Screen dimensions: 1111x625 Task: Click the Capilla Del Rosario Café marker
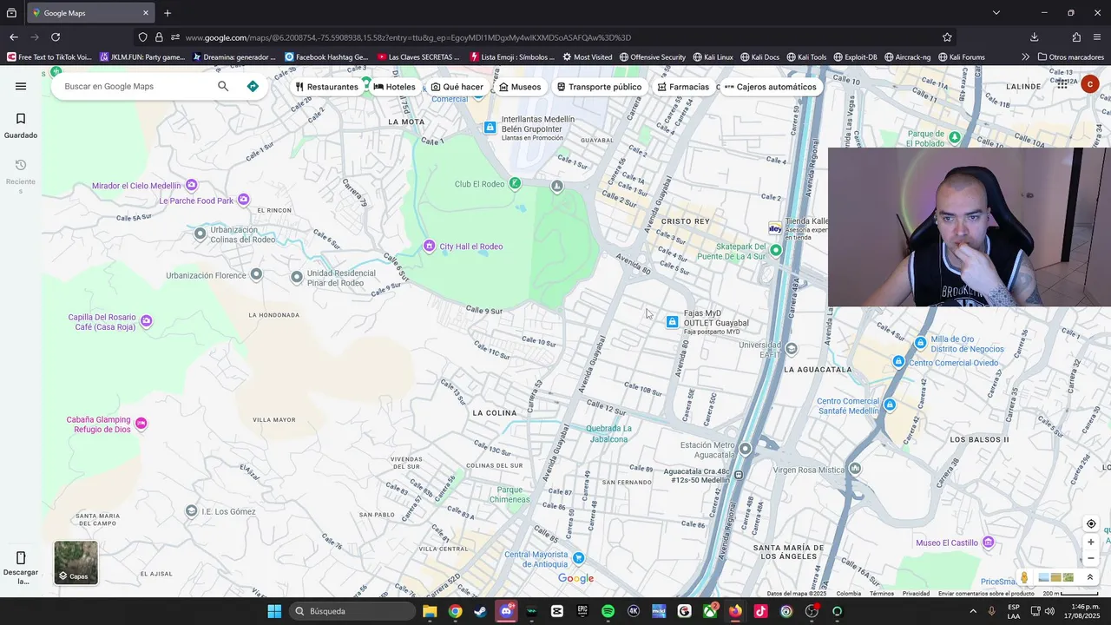146,321
